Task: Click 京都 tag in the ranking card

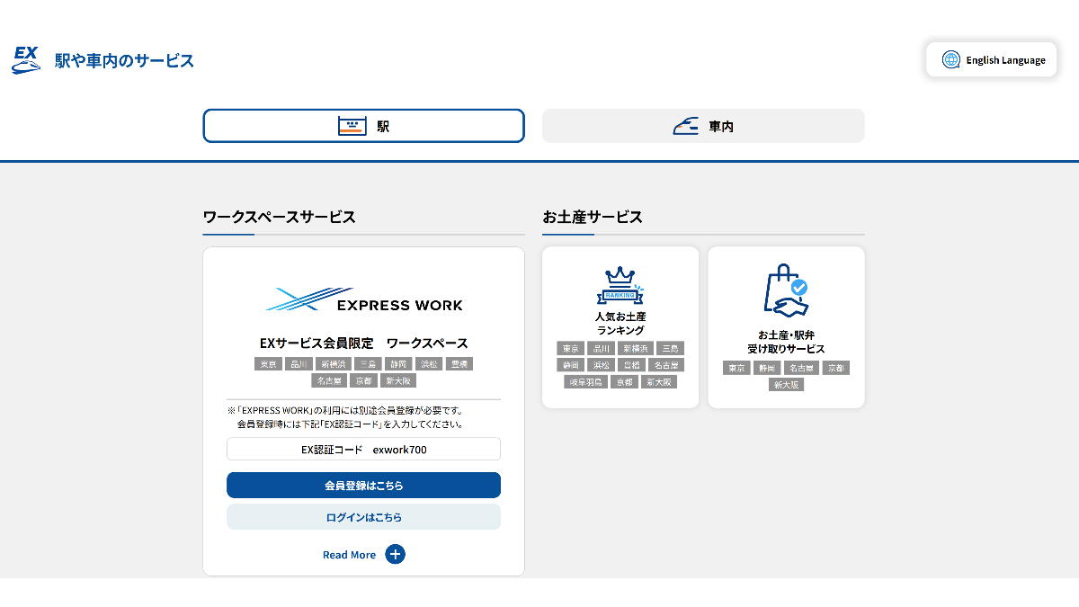Action: pyautogui.click(x=624, y=382)
